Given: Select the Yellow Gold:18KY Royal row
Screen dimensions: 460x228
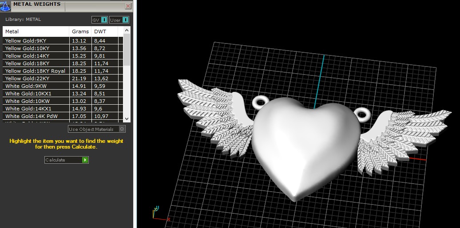Looking at the screenshot, I should tap(63, 71).
